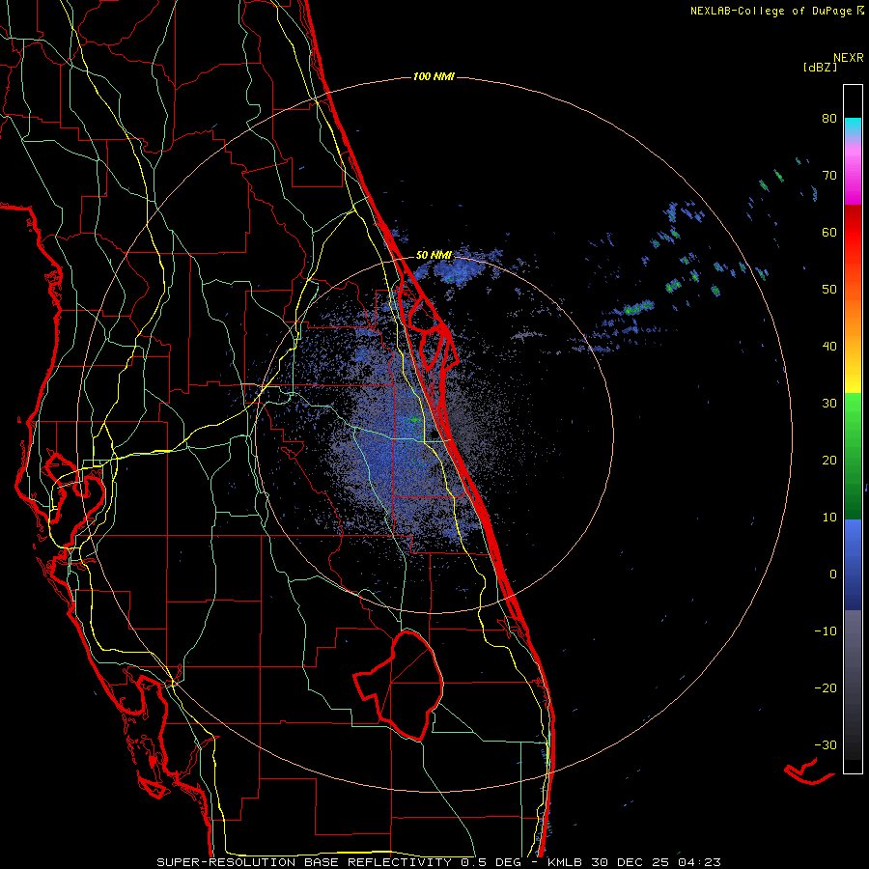This screenshot has height=869, width=869.
Task: Click the thick red lake outline in south Florida
Action: click(x=400, y=685)
